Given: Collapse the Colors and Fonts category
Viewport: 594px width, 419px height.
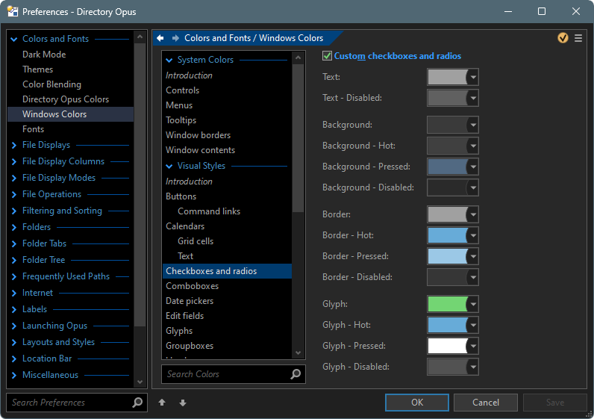Looking at the screenshot, I should 14,39.
